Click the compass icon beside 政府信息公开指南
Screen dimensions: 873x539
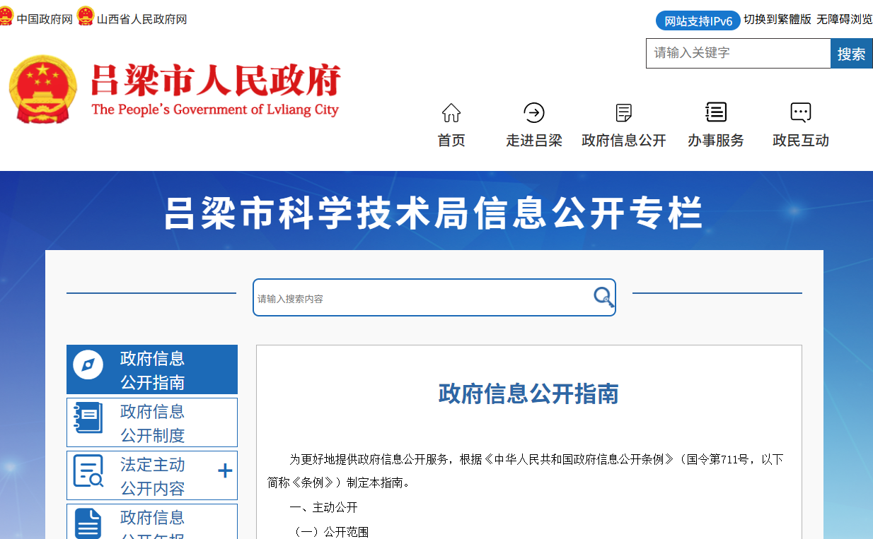pos(88,365)
